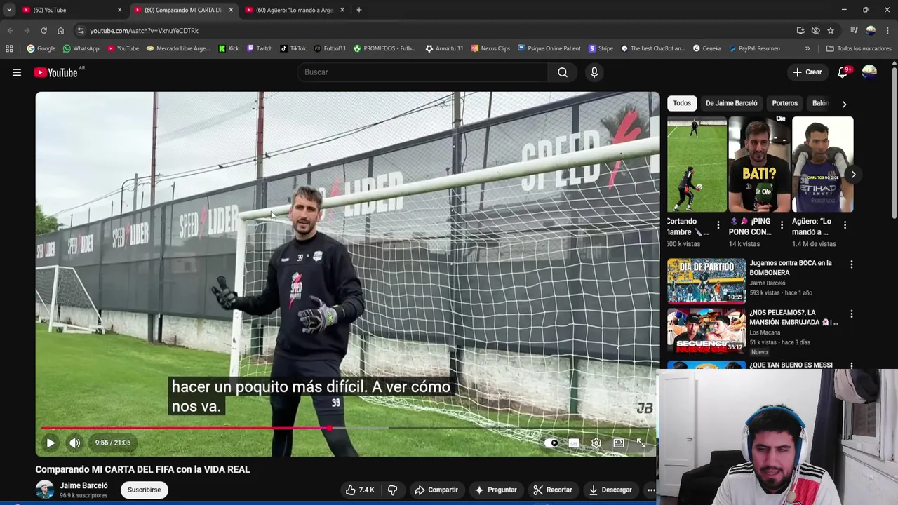The image size is (898, 505).
Task: Start voice search with microphone icon
Action: pos(594,72)
